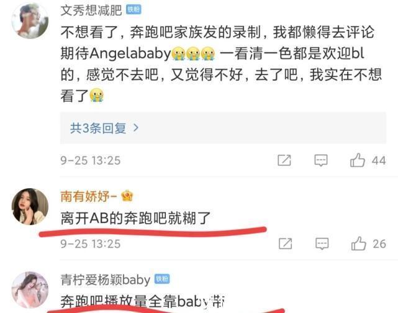Tap the long comment mentioning Angelababy
Image resolution: width=398 pixels, height=313 pixels.
[x=221, y=64]
